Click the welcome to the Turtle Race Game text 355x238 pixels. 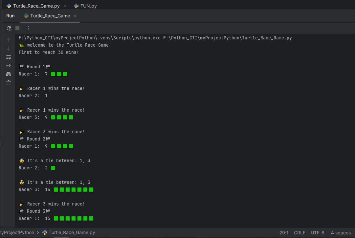click(69, 45)
